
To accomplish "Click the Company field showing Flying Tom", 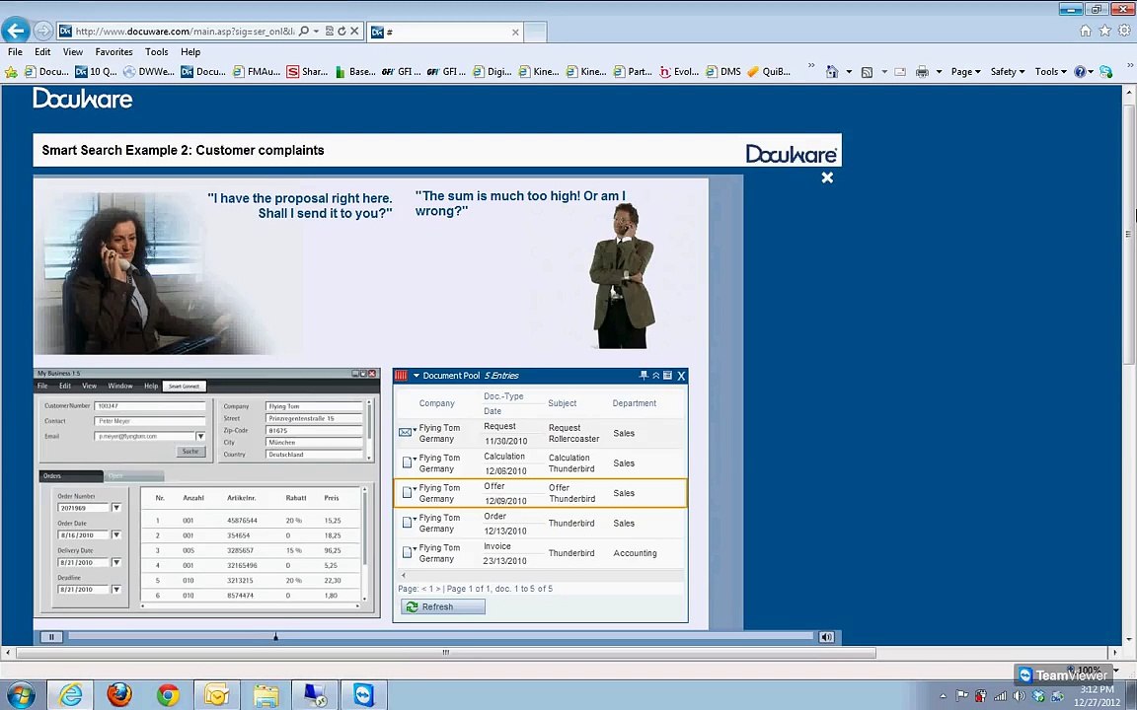I will coord(314,406).
